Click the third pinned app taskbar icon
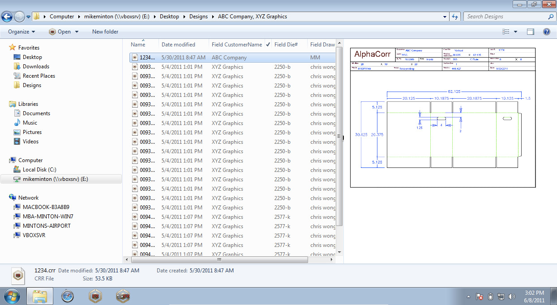This screenshot has height=305, width=557. 95,296
